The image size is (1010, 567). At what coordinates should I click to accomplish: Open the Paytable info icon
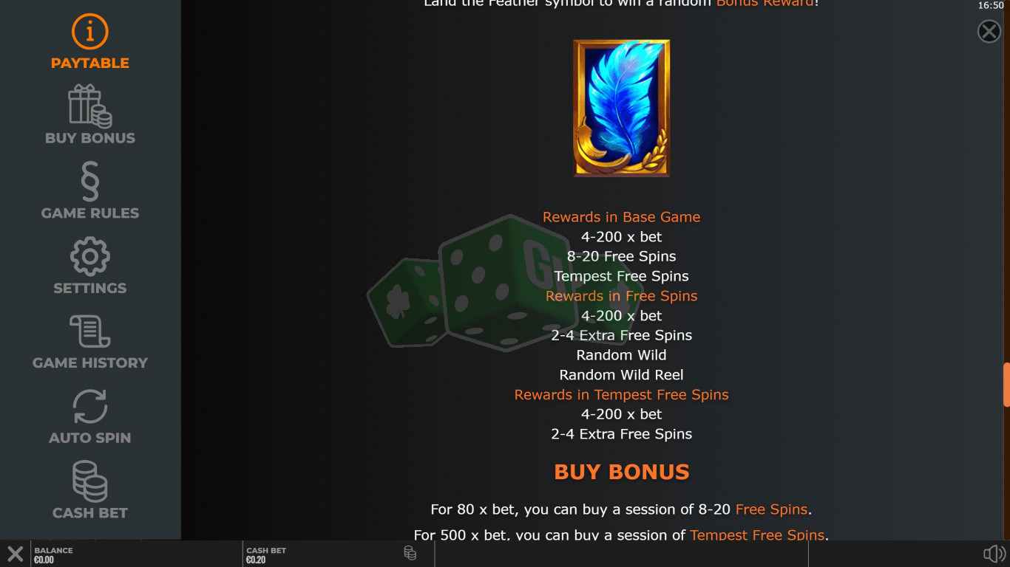click(x=90, y=31)
